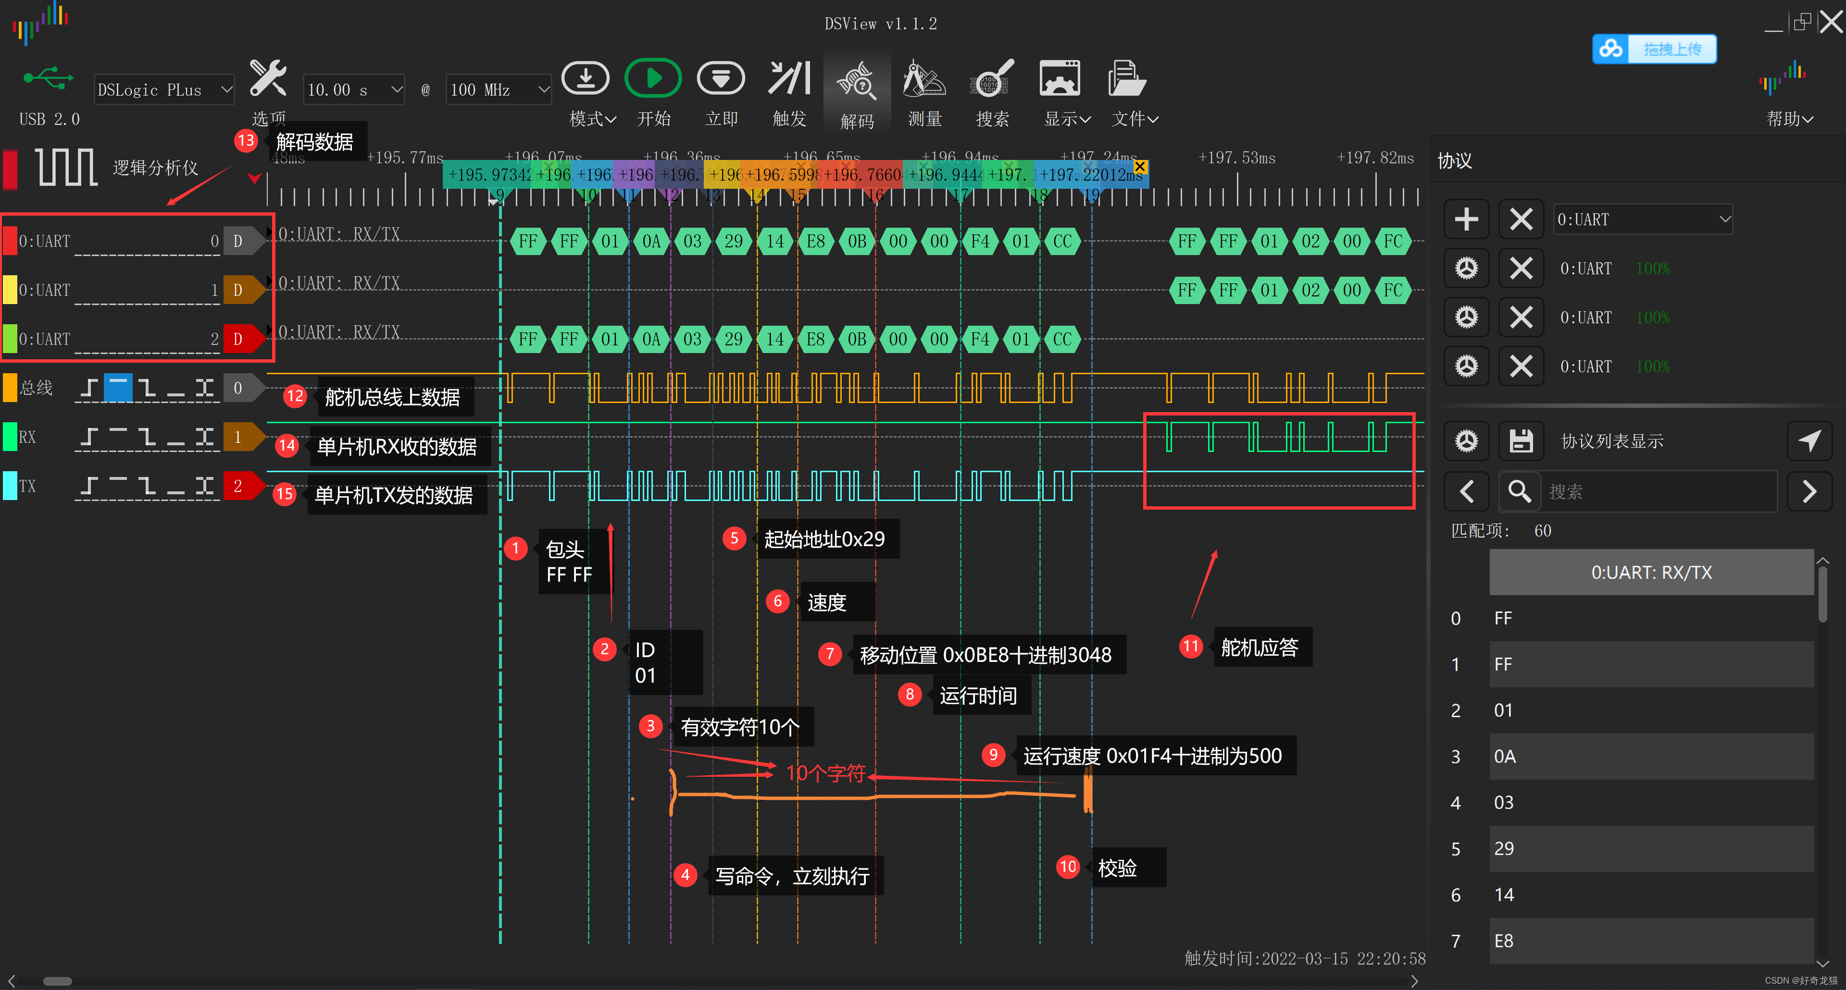Screen dimensions: 1846x990
Task: Click the green color swatch of RX channel
Action: point(10,437)
